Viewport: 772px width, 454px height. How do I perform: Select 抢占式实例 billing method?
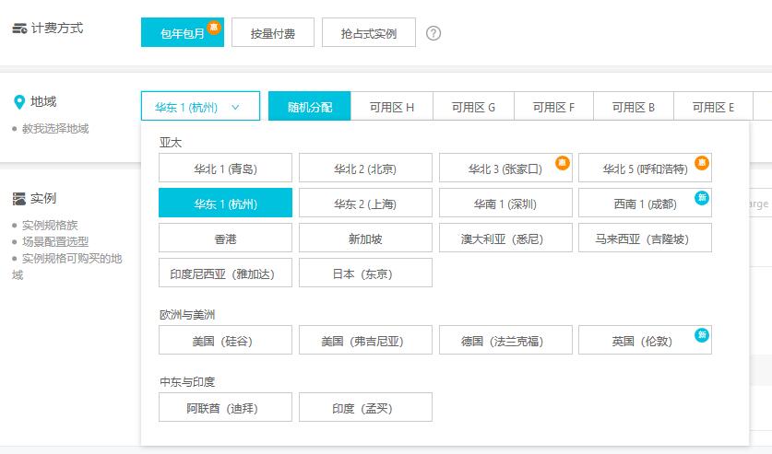pos(369,32)
